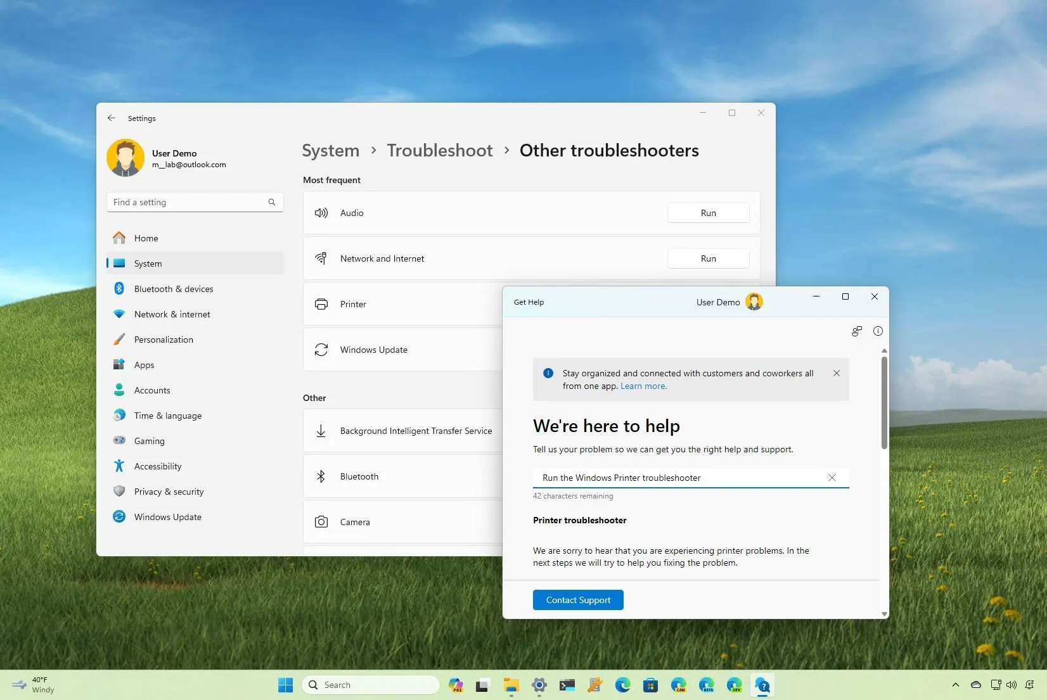1047x700 pixels.
Task: Open Copilot preview from taskbar
Action: [456, 685]
